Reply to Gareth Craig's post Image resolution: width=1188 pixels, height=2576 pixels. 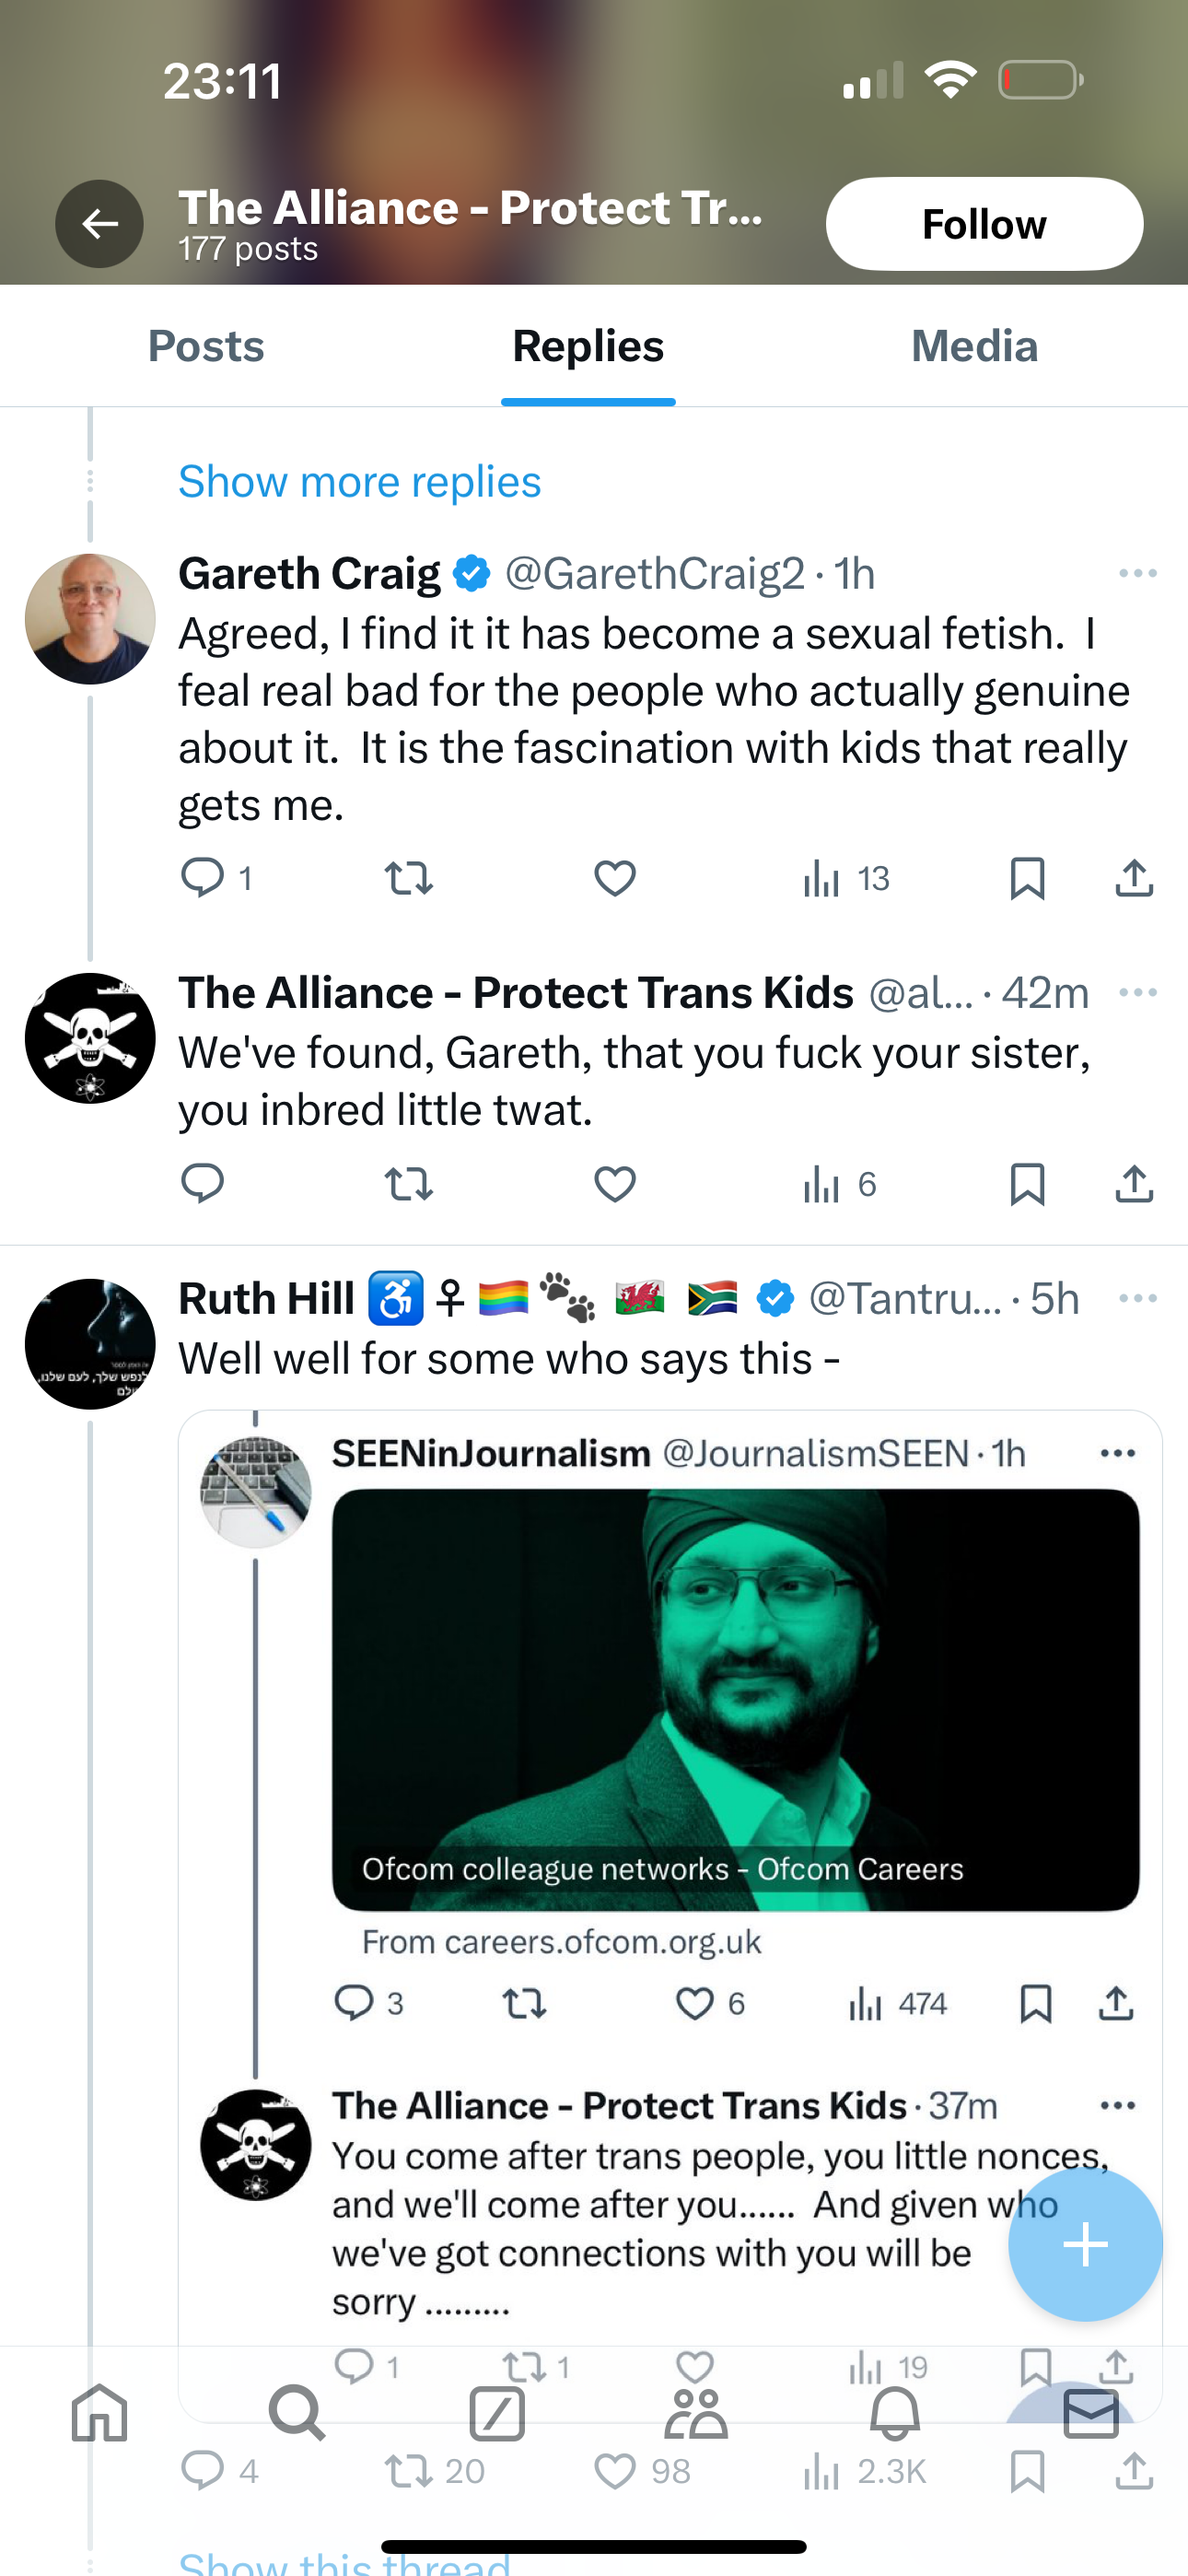point(202,878)
